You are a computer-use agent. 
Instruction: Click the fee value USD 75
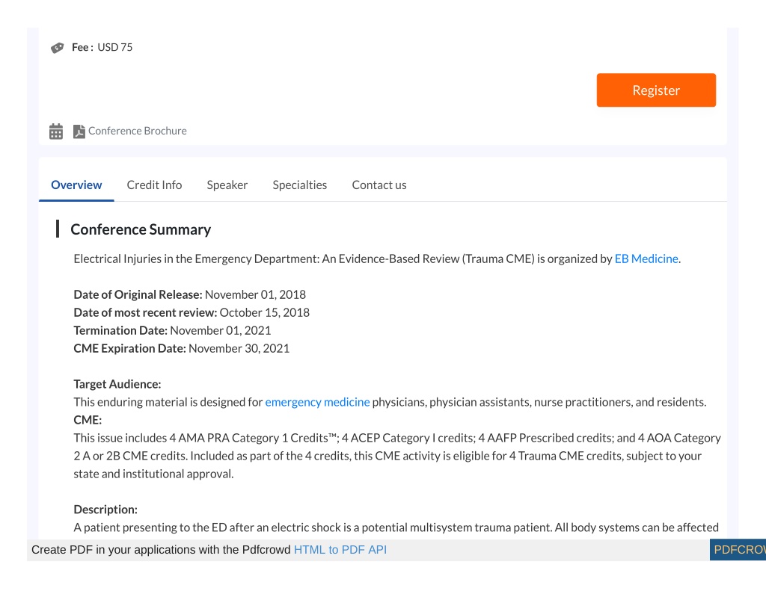[x=114, y=47]
